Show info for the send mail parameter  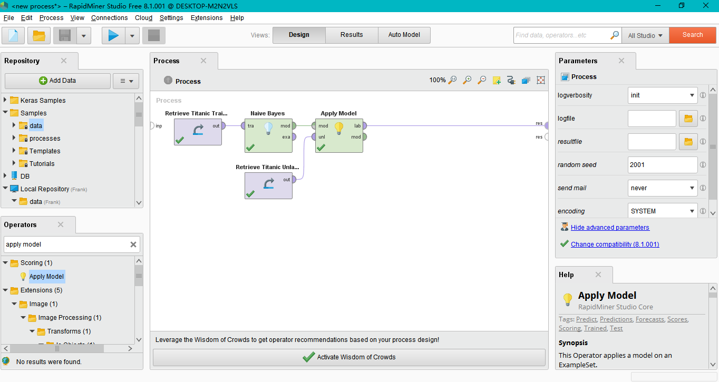703,188
